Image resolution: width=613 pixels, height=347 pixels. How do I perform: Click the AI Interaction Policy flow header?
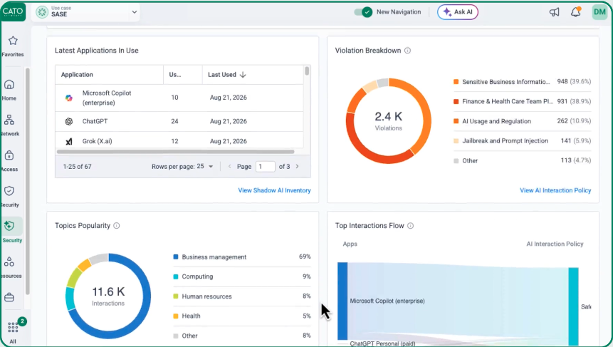pos(555,244)
